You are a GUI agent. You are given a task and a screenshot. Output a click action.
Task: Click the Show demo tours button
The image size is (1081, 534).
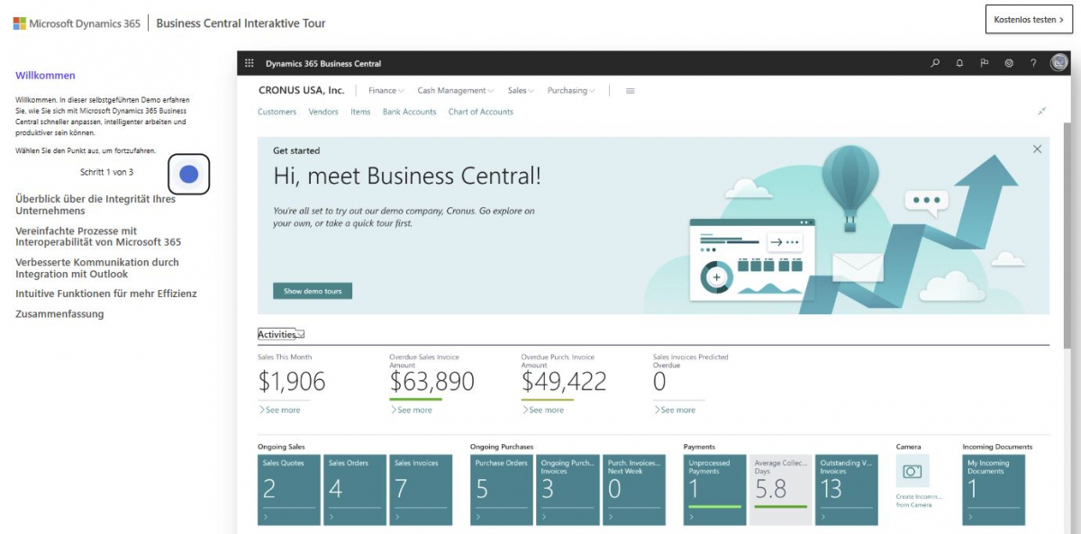point(313,291)
